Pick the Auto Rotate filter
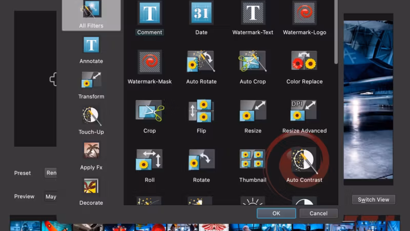The width and height of the screenshot is (410, 231). [201, 67]
